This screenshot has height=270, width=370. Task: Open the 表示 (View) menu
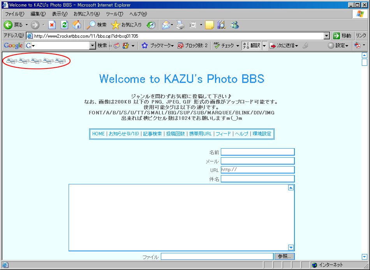(59, 14)
